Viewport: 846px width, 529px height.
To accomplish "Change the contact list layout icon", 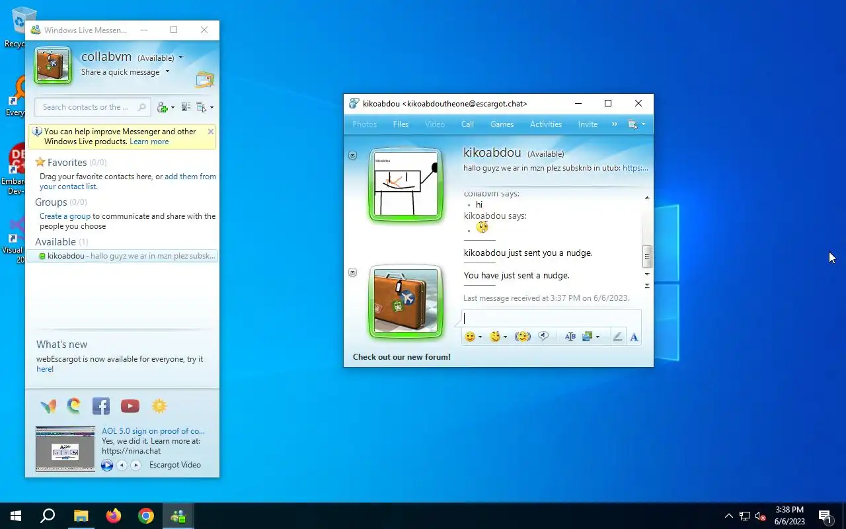I will coord(186,107).
